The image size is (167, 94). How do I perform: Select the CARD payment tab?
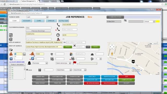pyautogui.click(x=39, y=21)
